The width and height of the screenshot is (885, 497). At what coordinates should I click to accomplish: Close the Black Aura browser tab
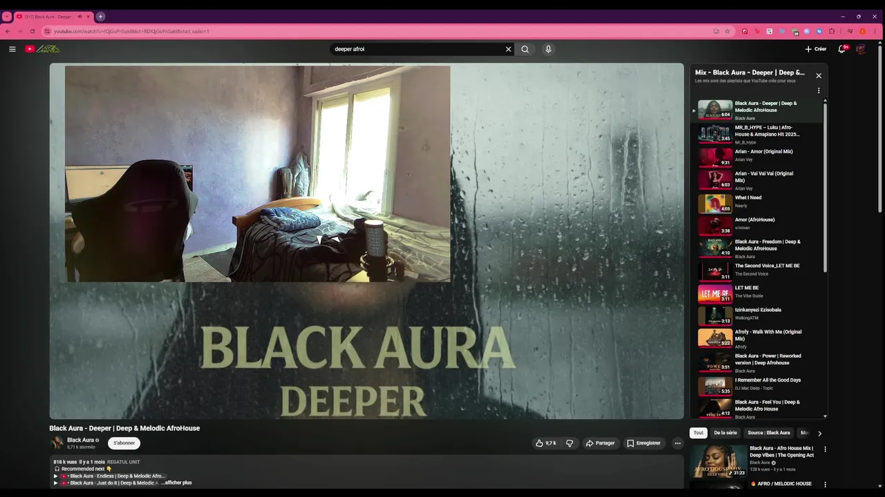[90, 17]
